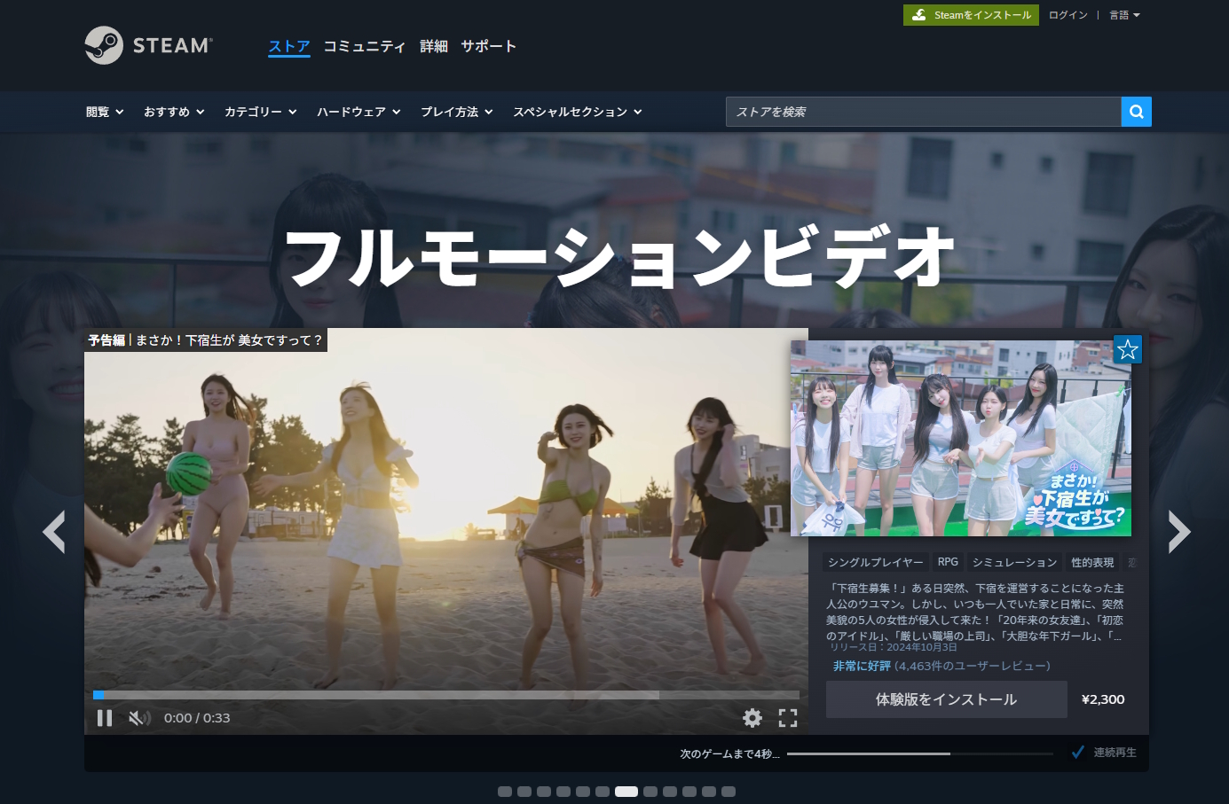Viewport: 1229px width, 804px height.
Task: Open the コミュニティ tab
Action: pyautogui.click(x=364, y=46)
